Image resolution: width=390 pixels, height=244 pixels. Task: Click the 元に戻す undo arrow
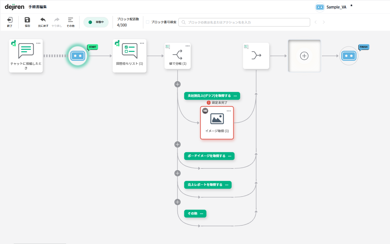click(x=43, y=20)
